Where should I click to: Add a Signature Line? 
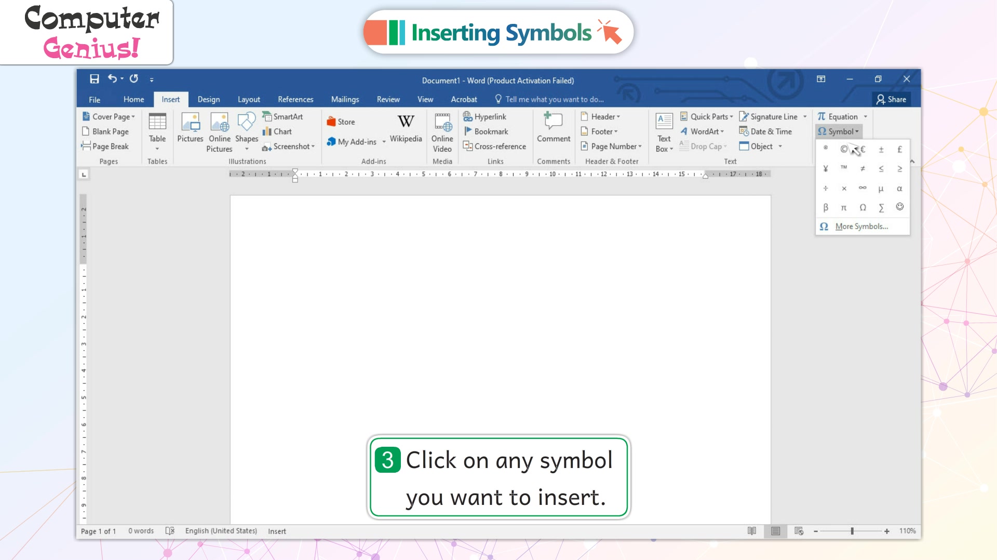point(769,117)
